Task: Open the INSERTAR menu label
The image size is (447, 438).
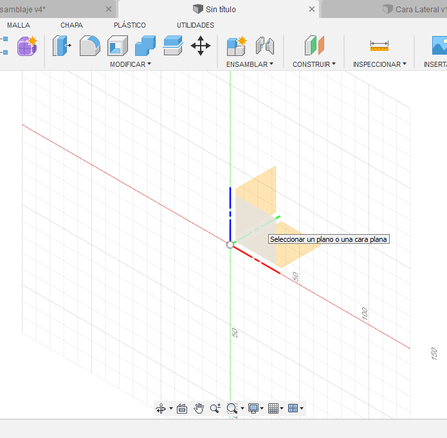Action: (x=435, y=64)
